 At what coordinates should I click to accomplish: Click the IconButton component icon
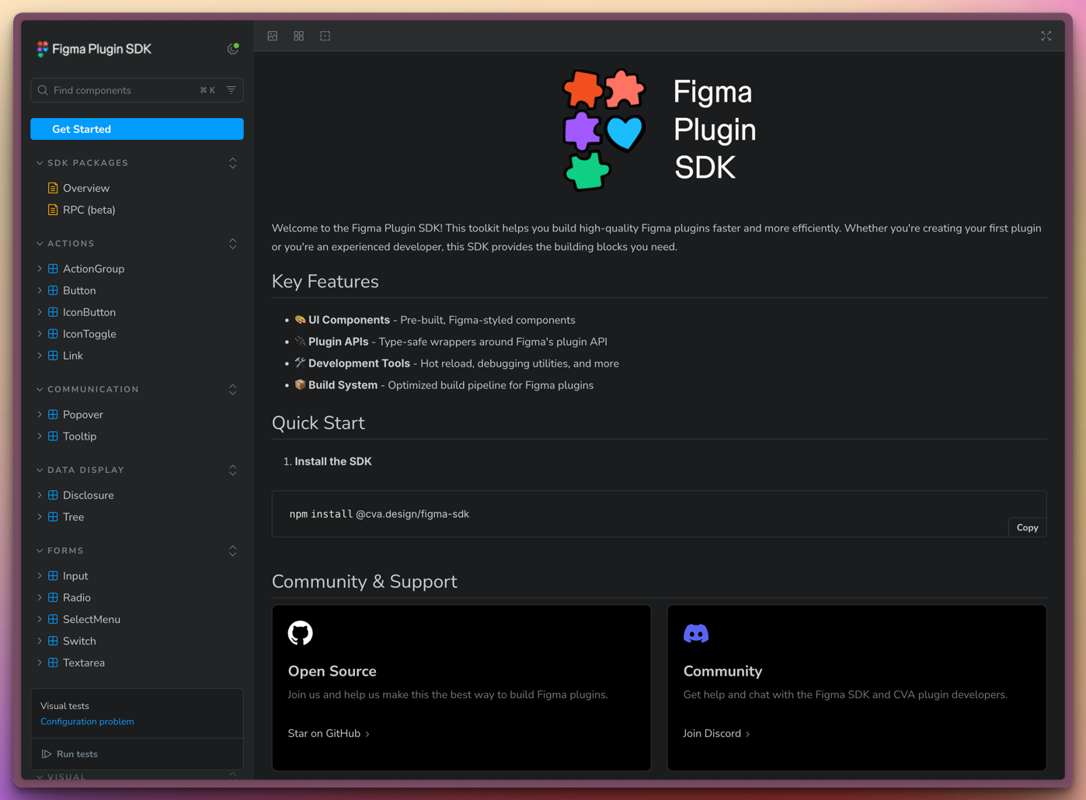pyautogui.click(x=53, y=312)
